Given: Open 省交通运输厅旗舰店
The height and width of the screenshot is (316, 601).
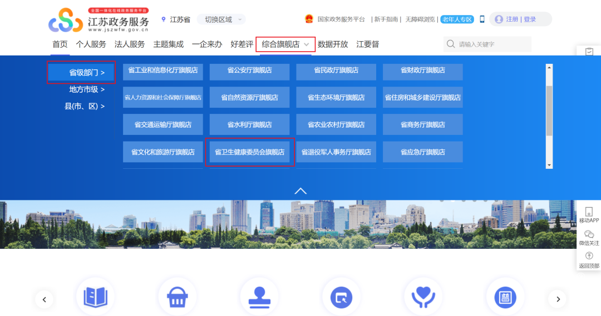Looking at the screenshot, I should click(x=163, y=124).
